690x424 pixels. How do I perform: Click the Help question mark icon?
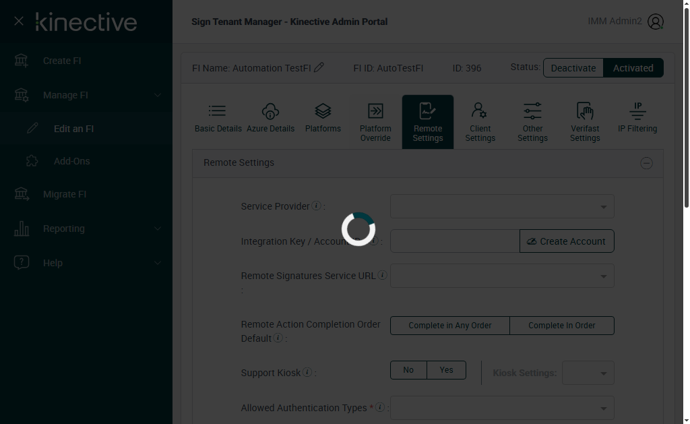[21, 263]
